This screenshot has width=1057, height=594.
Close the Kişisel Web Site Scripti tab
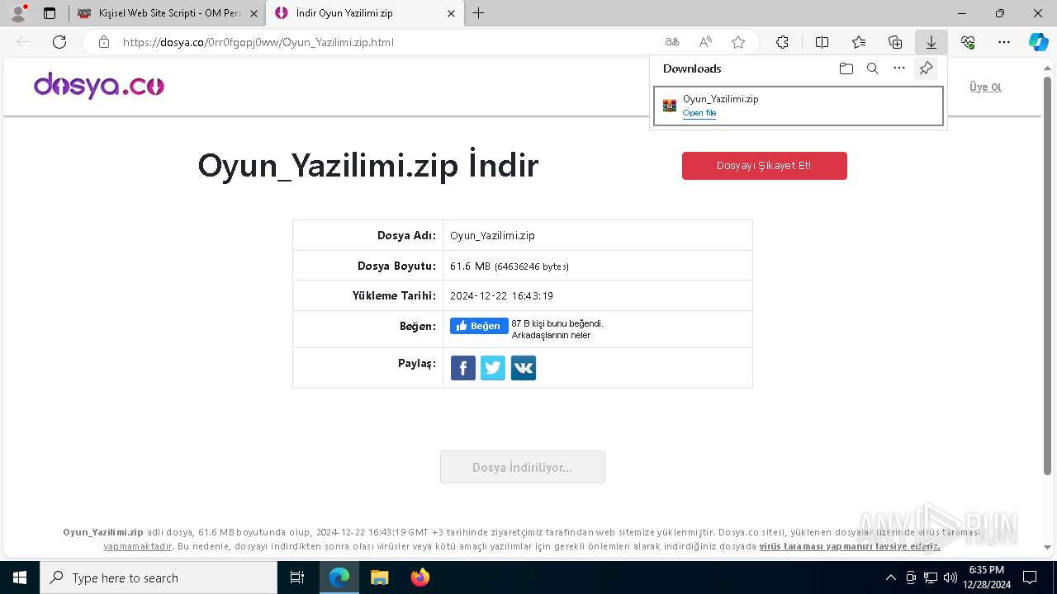tap(254, 13)
